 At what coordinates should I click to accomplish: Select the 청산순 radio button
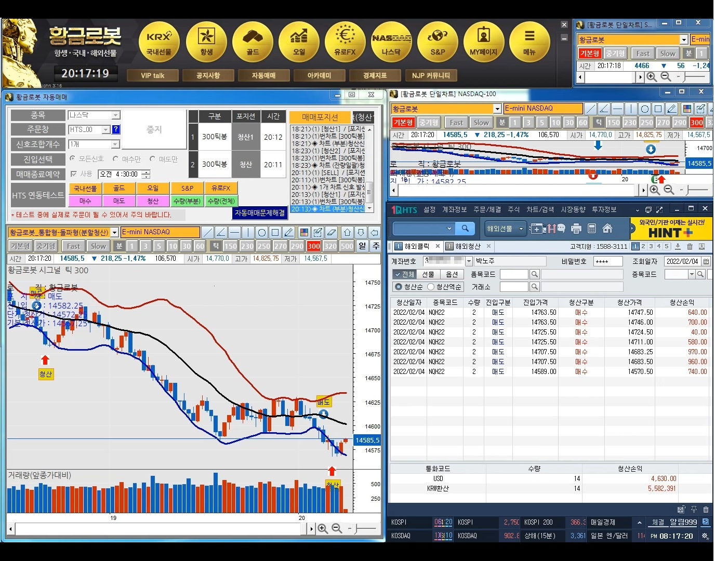pyautogui.click(x=399, y=287)
